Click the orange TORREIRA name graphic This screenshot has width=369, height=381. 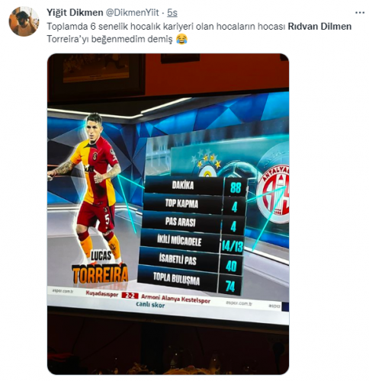(100, 274)
